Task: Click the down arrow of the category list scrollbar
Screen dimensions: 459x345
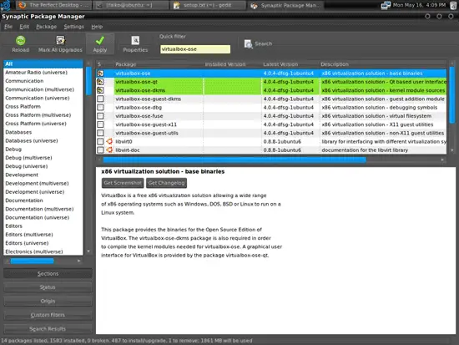Action: click(x=88, y=251)
